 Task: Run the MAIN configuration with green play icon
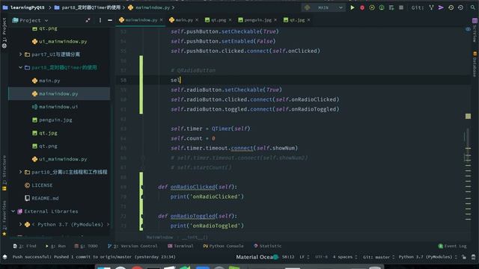pyautogui.click(x=353, y=7)
